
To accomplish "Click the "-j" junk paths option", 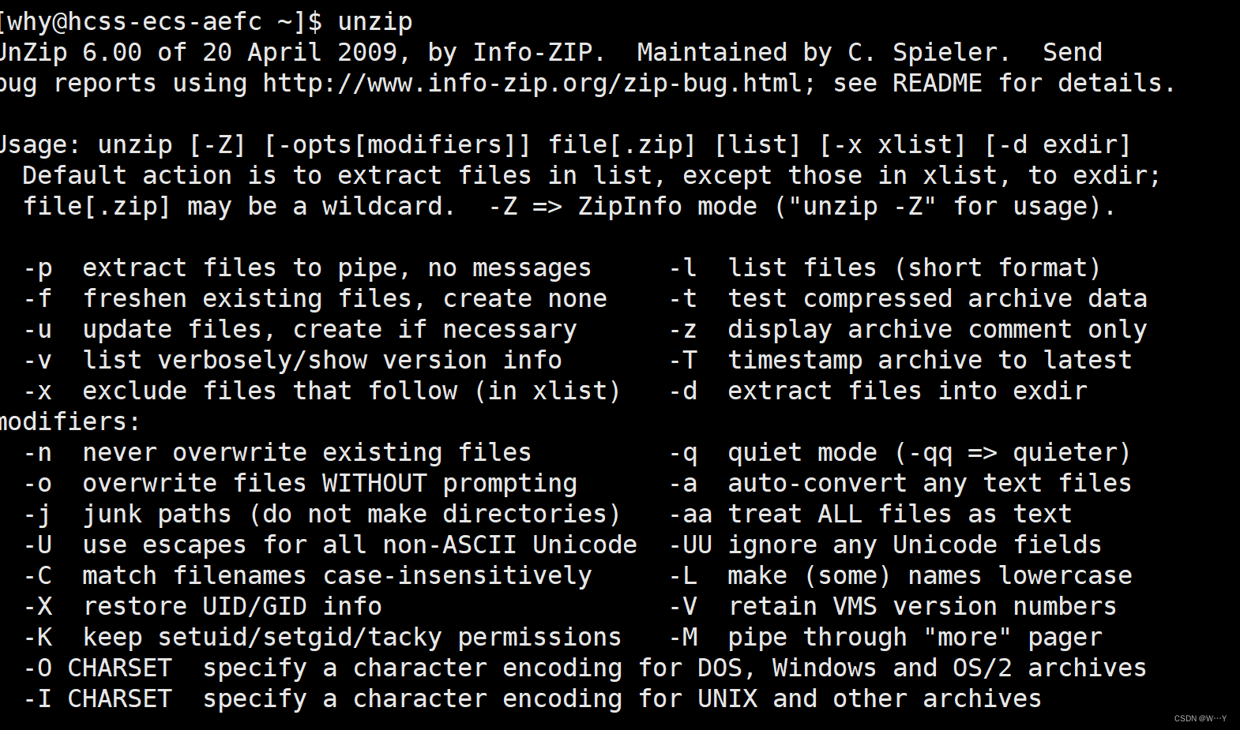I will (38, 515).
